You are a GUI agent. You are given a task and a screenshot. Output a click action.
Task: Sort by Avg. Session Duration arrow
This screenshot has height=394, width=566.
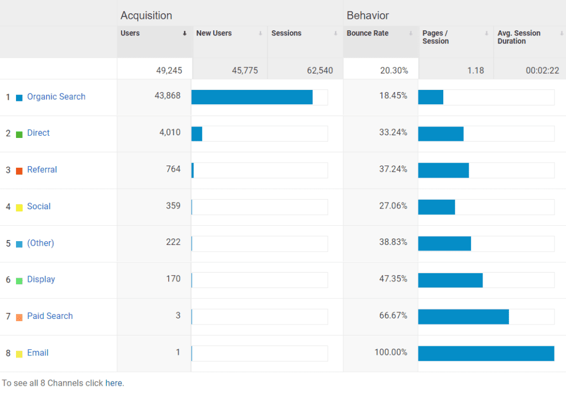point(562,33)
